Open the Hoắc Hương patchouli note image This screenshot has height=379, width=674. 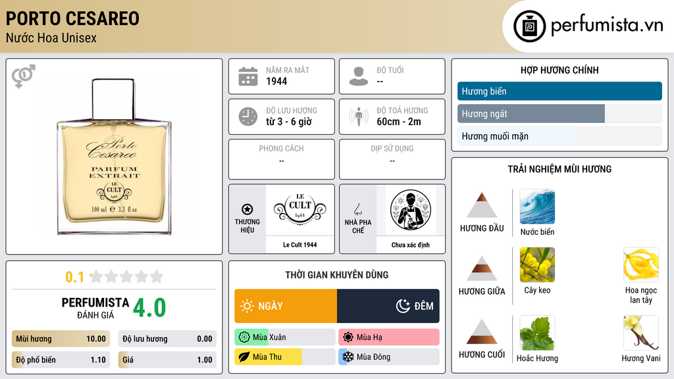(537, 333)
